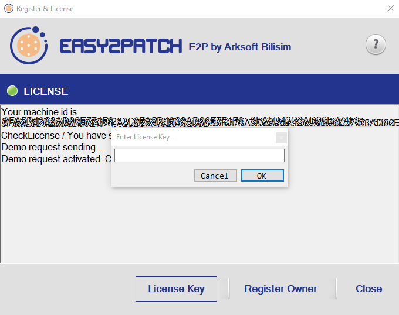Click the app icon in title bar
This screenshot has height=315, width=399.
(x=8, y=9)
